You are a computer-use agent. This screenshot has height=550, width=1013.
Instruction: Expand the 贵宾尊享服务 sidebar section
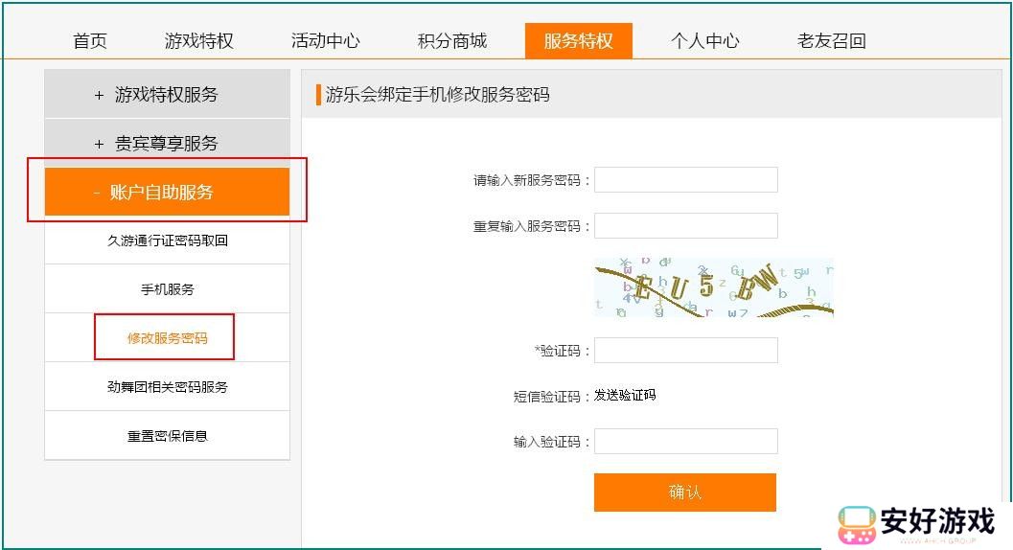point(167,143)
